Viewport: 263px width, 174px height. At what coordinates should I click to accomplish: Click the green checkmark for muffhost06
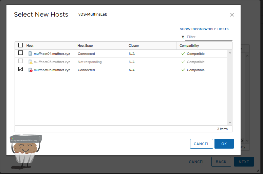point(183,70)
